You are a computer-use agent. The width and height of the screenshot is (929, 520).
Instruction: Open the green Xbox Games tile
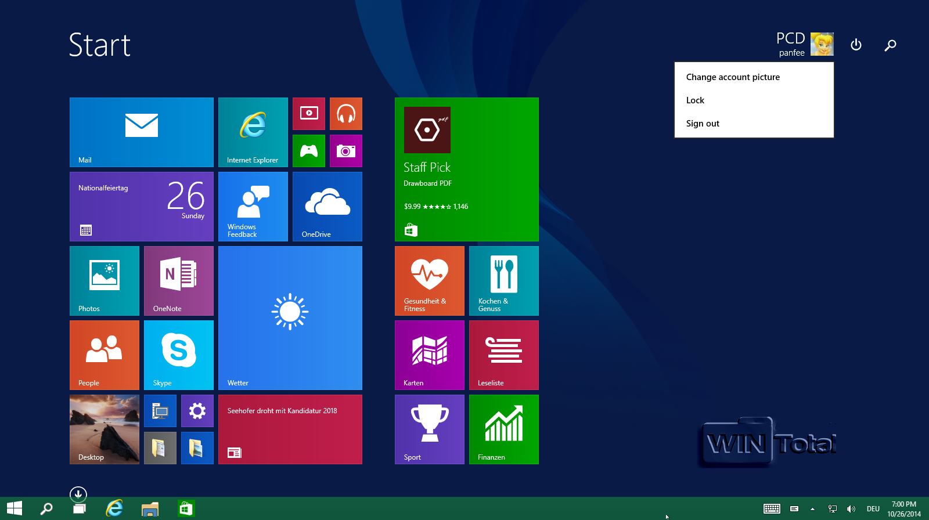click(x=309, y=151)
